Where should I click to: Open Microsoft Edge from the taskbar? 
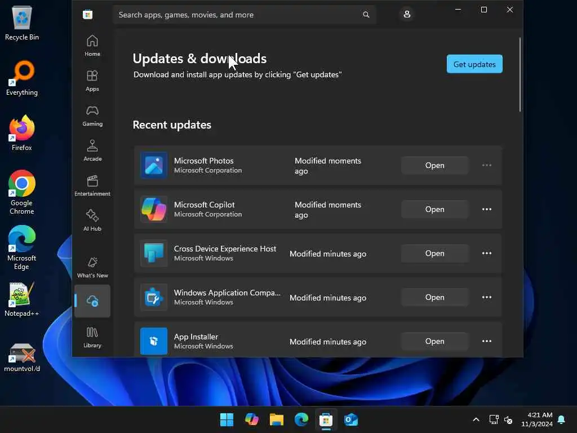[x=301, y=419]
